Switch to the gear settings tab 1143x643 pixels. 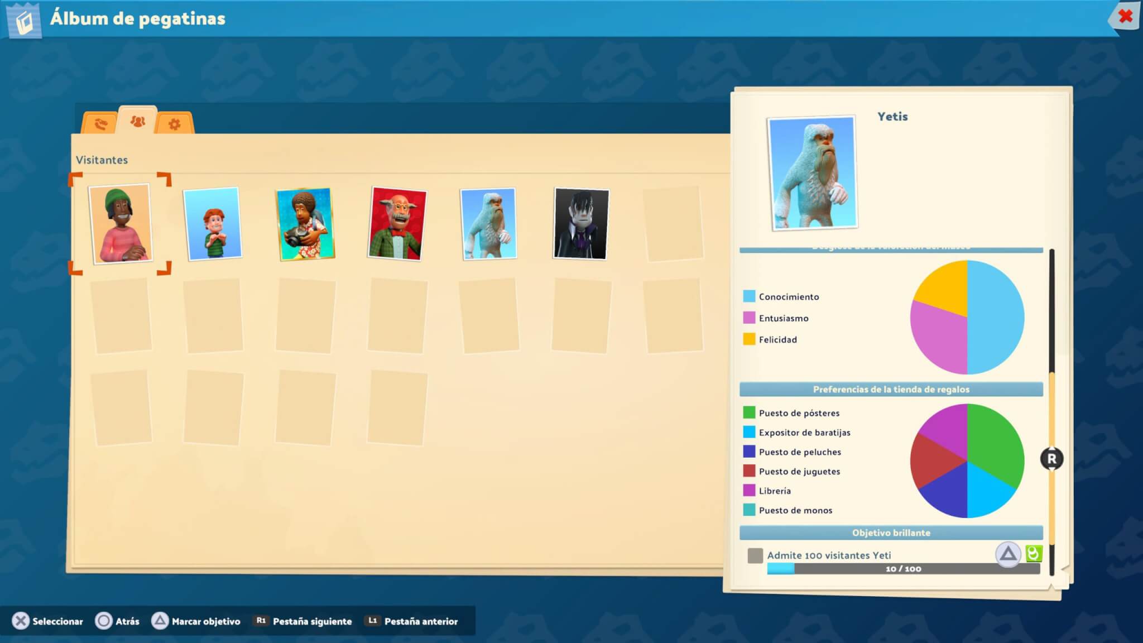click(x=174, y=123)
